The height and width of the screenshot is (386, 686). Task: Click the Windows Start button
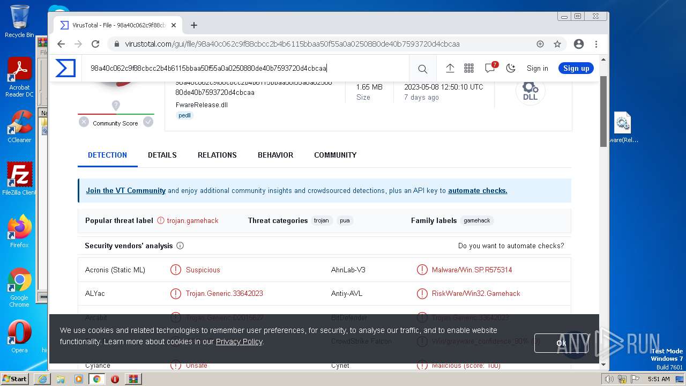pos(15,378)
